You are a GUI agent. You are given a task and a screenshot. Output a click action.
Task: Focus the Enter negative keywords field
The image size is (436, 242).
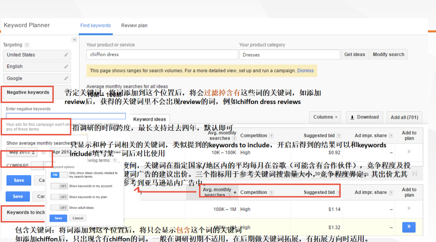66,116
